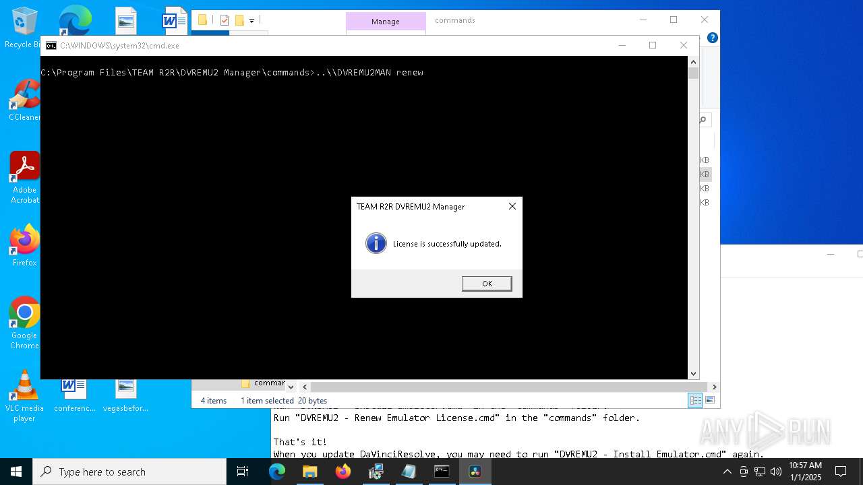The width and height of the screenshot is (863, 485).
Task: Click OK in the DVREMU2 Manager dialog
Action: [x=487, y=284]
